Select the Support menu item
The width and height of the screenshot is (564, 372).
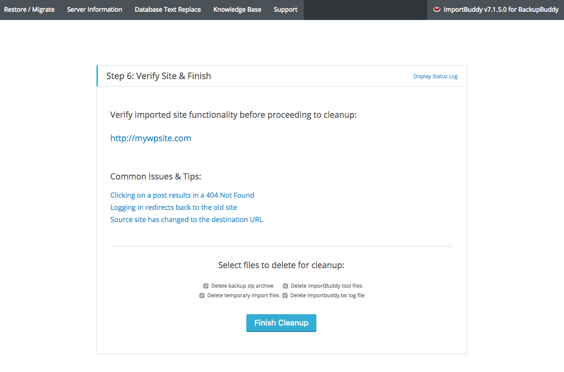click(x=285, y=10)
